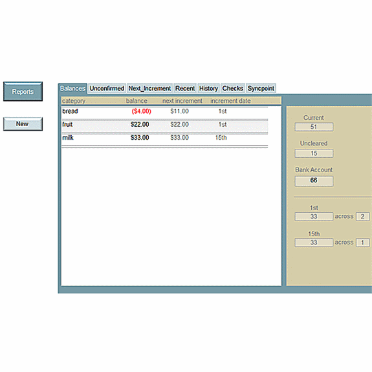Open the Syncpoint tab

[261, 89]
